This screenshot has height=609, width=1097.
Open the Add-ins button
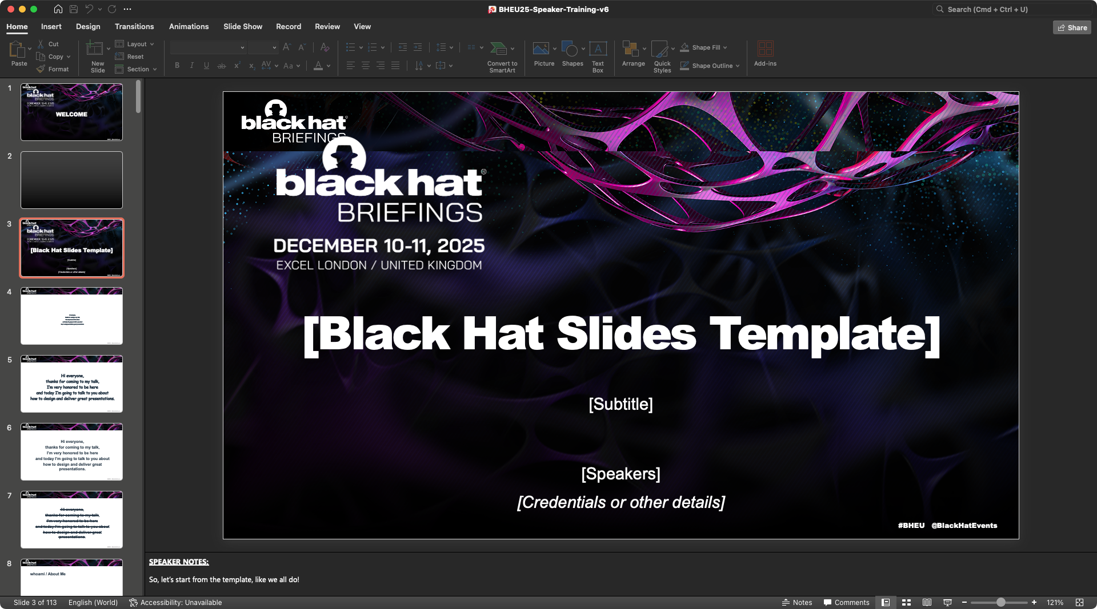(x=765, y=49)
